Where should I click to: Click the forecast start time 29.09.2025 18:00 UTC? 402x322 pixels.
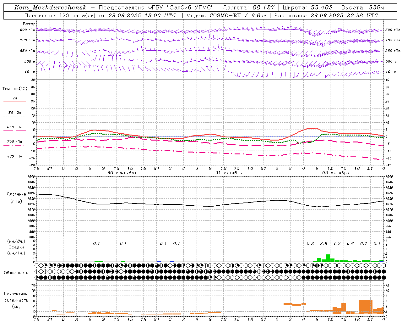142,15
